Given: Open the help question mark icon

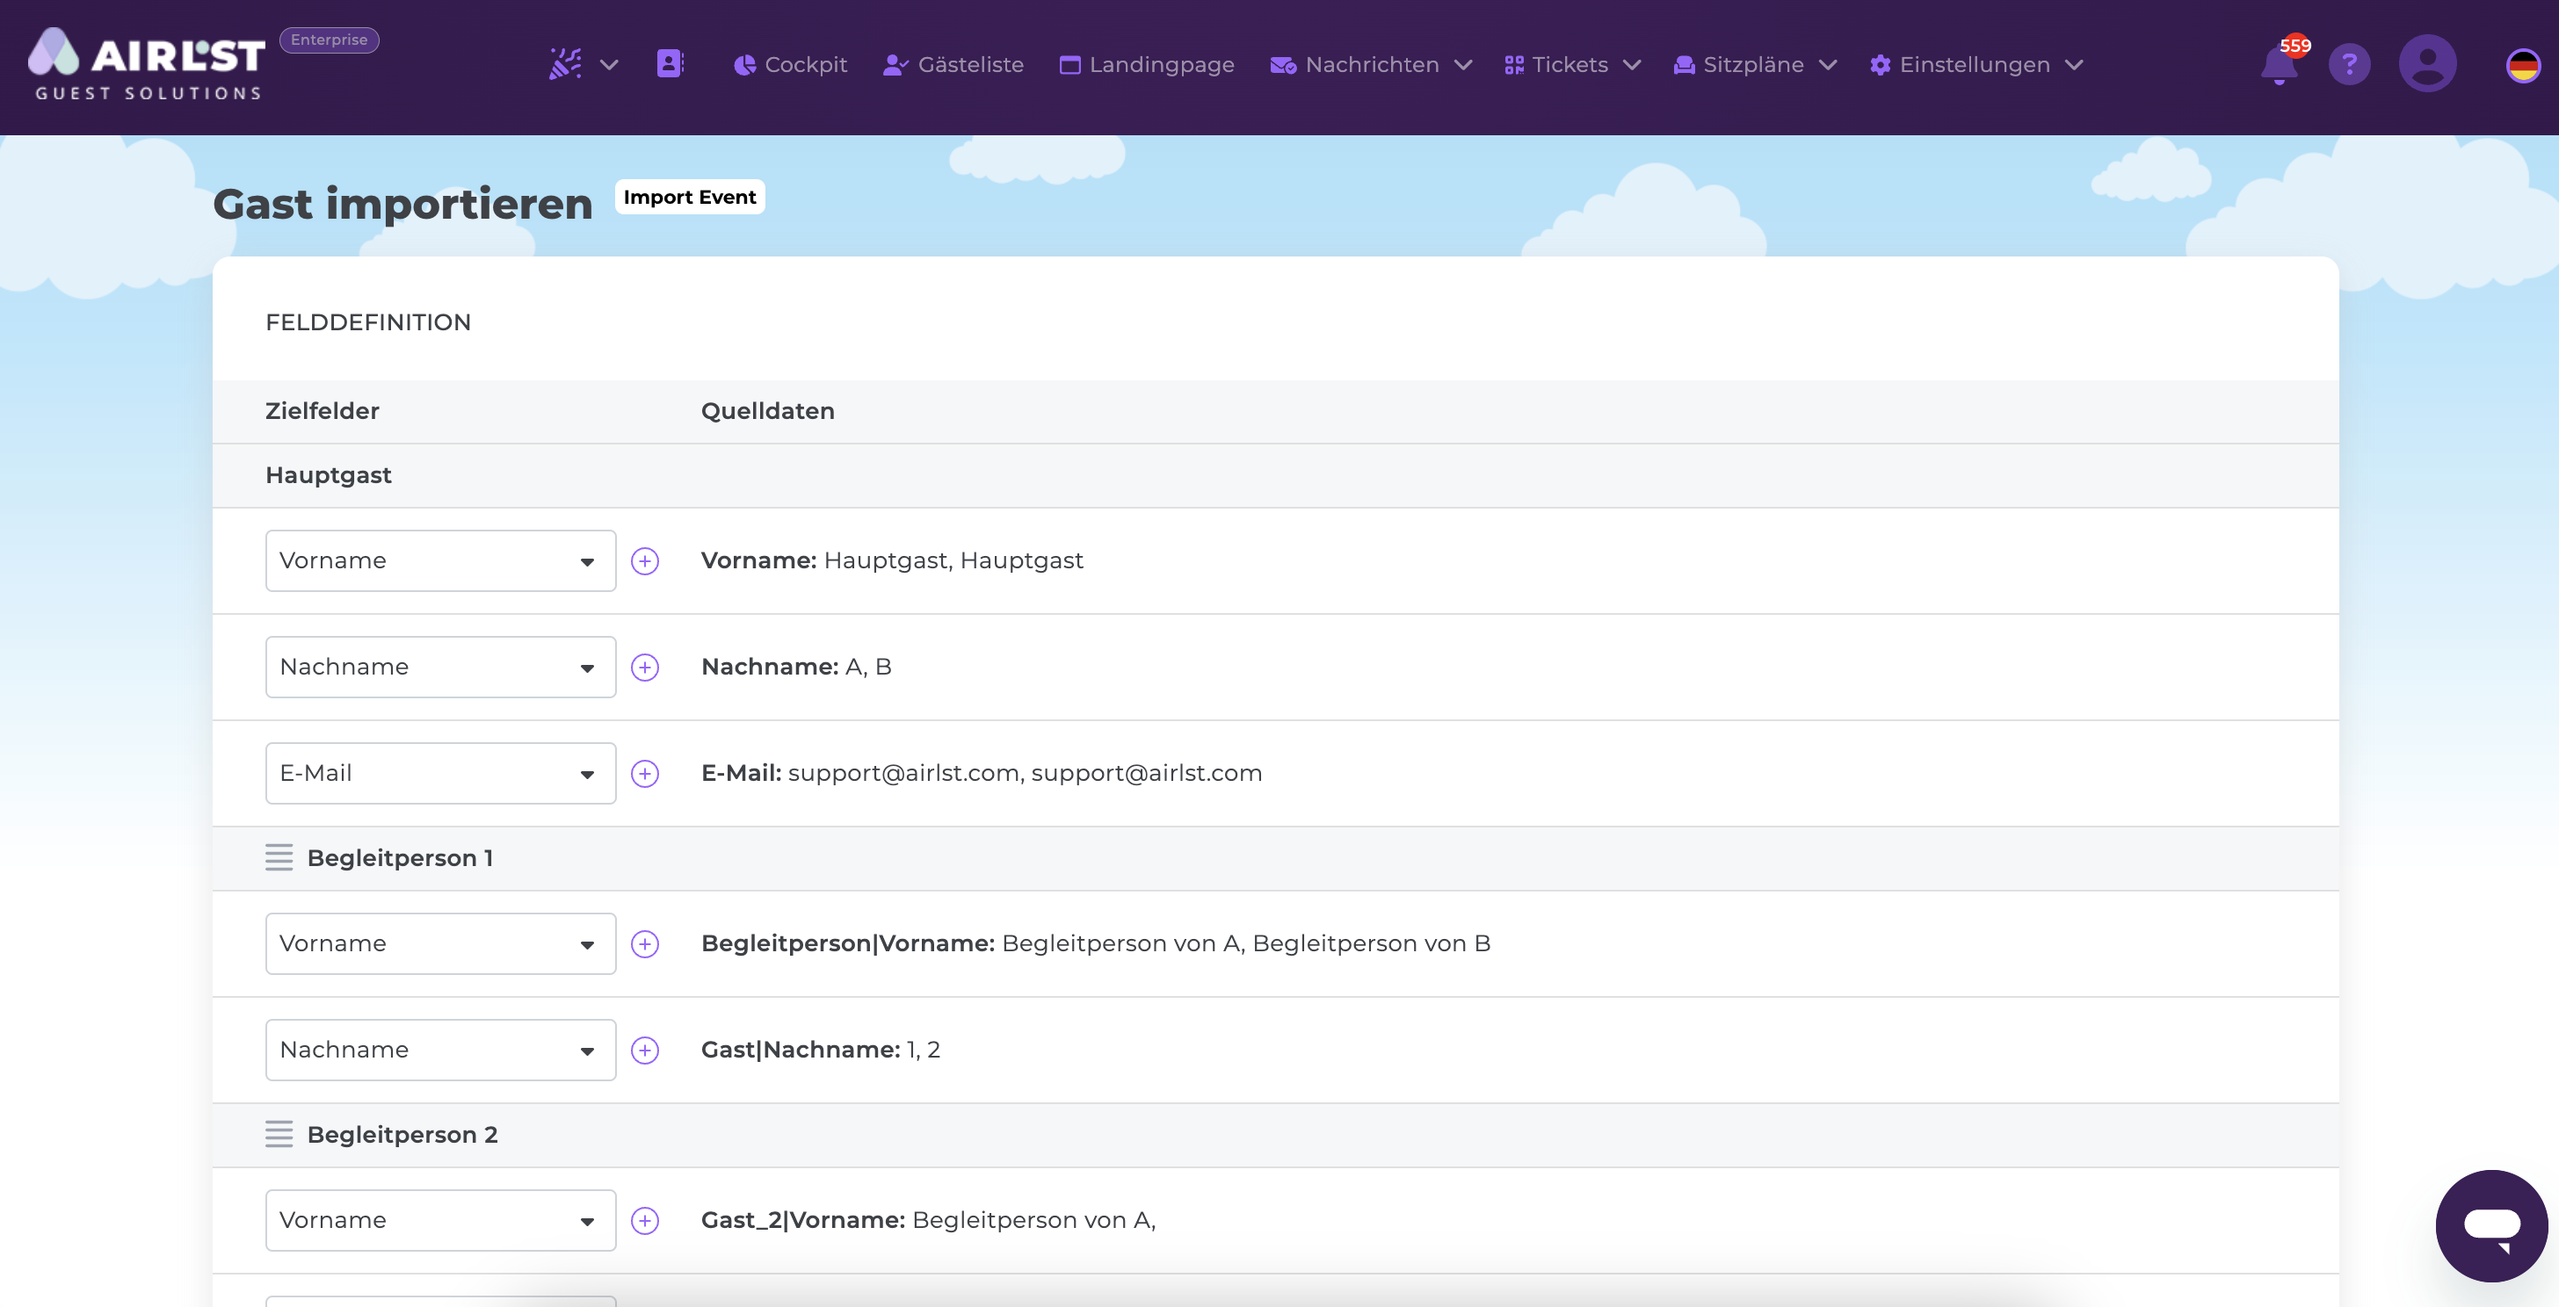Looking at the screenshot, I should point(2349,64).
